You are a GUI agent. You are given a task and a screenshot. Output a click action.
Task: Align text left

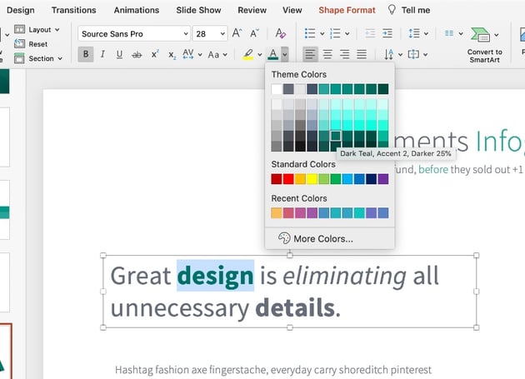pos(309,54)
